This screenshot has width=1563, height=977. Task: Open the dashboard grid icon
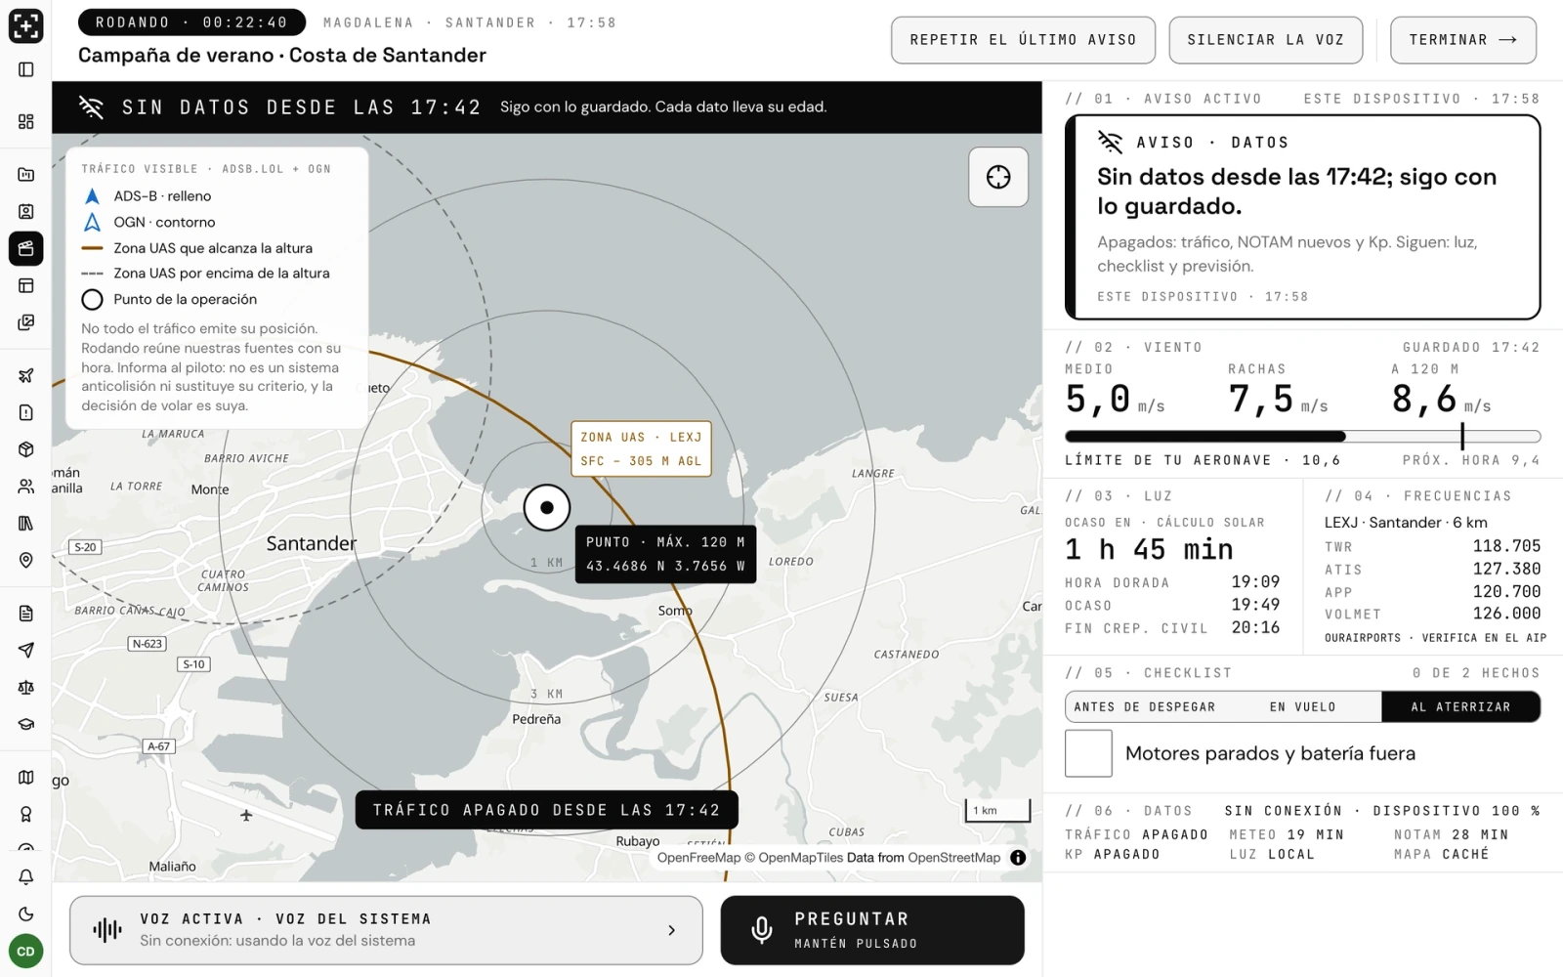click(26, 121)
